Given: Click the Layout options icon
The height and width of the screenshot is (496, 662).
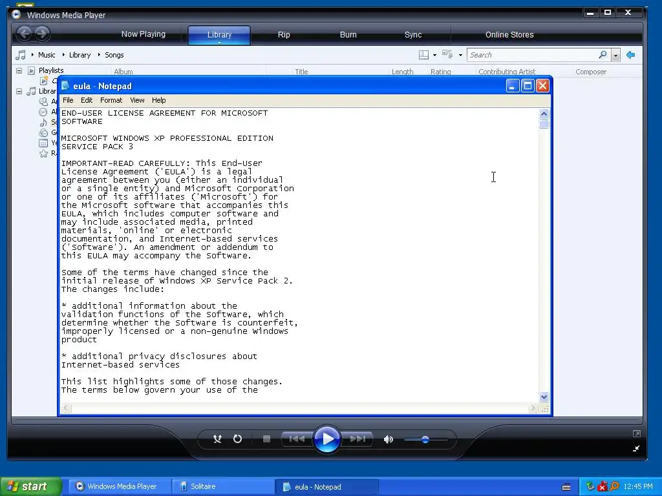Looking at the screenshot, I should tap(423, 55).
